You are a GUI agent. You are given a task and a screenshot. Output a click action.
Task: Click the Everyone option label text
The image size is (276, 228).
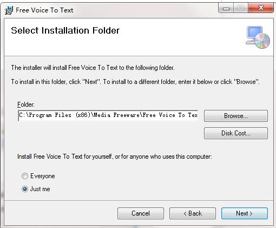coord(43,176)
